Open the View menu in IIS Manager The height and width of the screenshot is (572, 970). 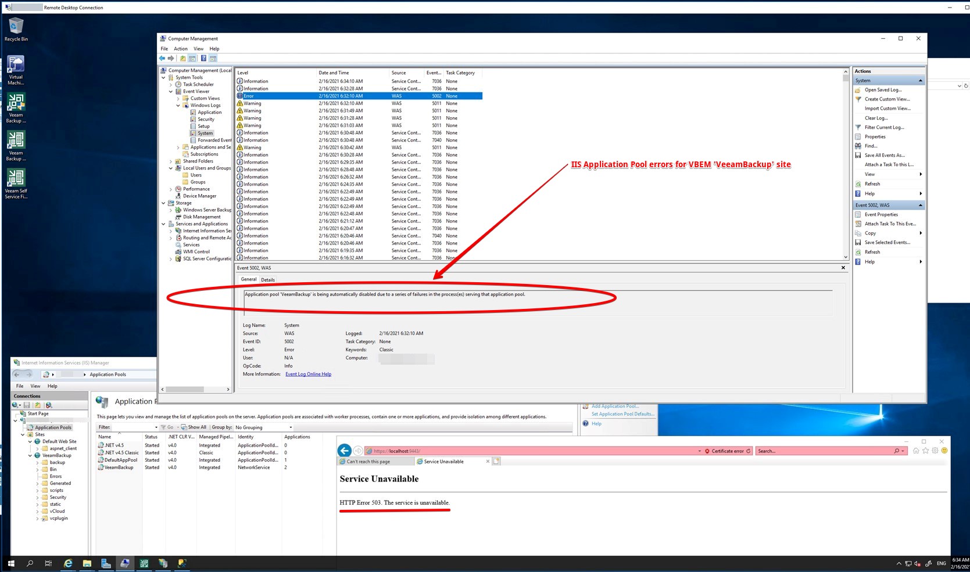coord(35,386)
